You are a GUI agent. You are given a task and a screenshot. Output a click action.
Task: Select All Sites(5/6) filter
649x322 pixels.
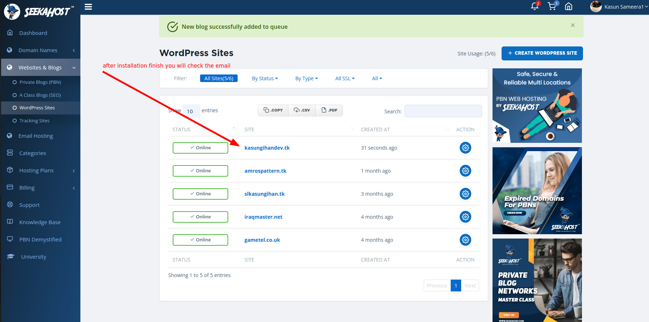218,78
